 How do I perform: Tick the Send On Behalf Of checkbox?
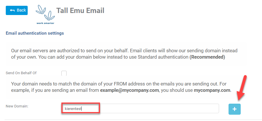[x=64, y=73]
